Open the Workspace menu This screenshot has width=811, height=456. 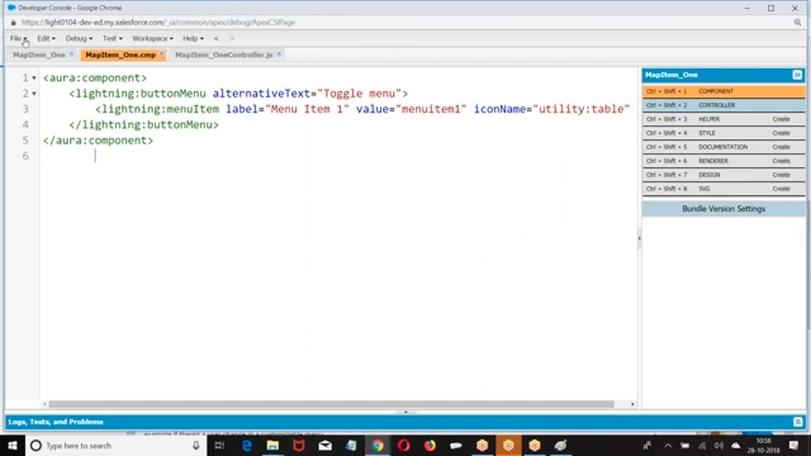pyautogui.click(x=152, y=39)
